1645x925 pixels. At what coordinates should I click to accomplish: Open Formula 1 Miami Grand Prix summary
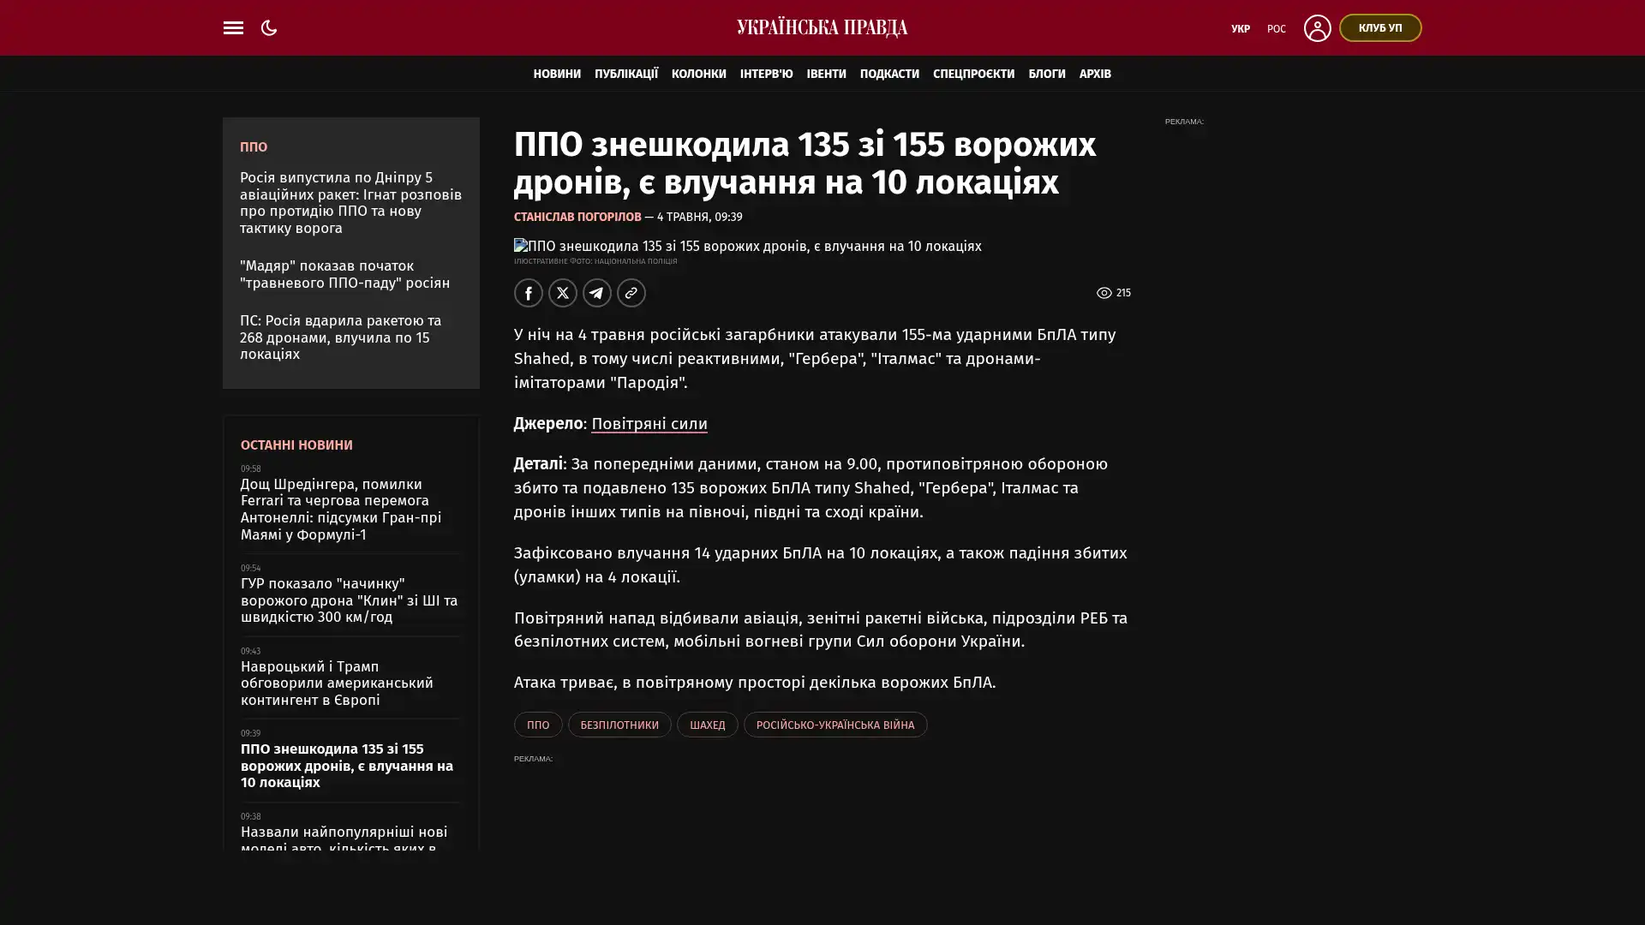coord(341,510)
